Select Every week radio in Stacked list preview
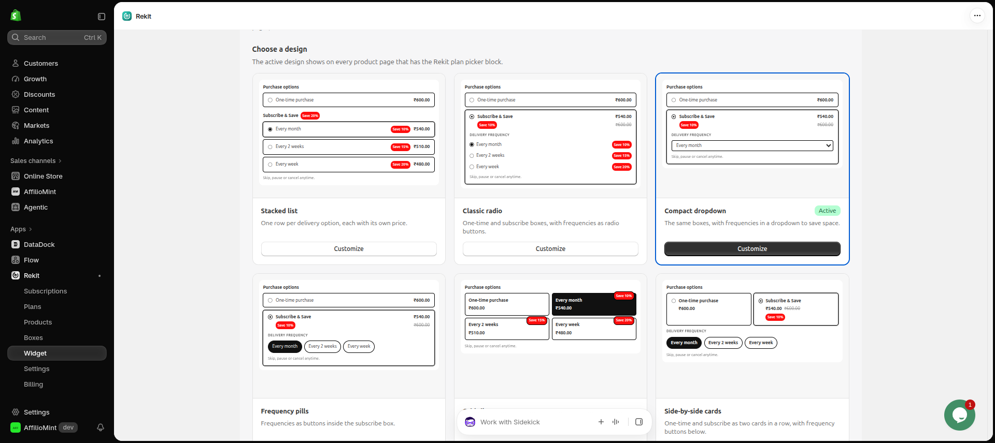 pyautogui.click(x=270, y=165)
